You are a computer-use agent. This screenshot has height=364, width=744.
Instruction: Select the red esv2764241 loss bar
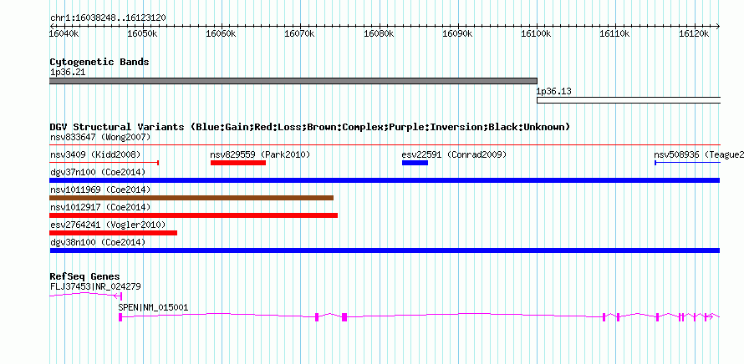point(114,233)
